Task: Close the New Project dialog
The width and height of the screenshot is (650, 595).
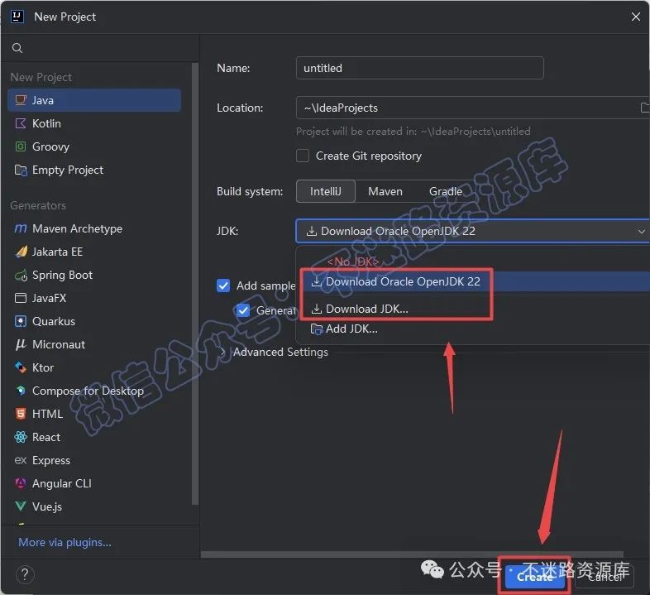Action: point(636,17)
